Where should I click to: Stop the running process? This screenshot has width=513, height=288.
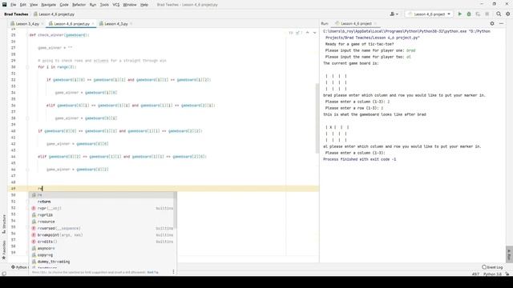coord(487,14)
